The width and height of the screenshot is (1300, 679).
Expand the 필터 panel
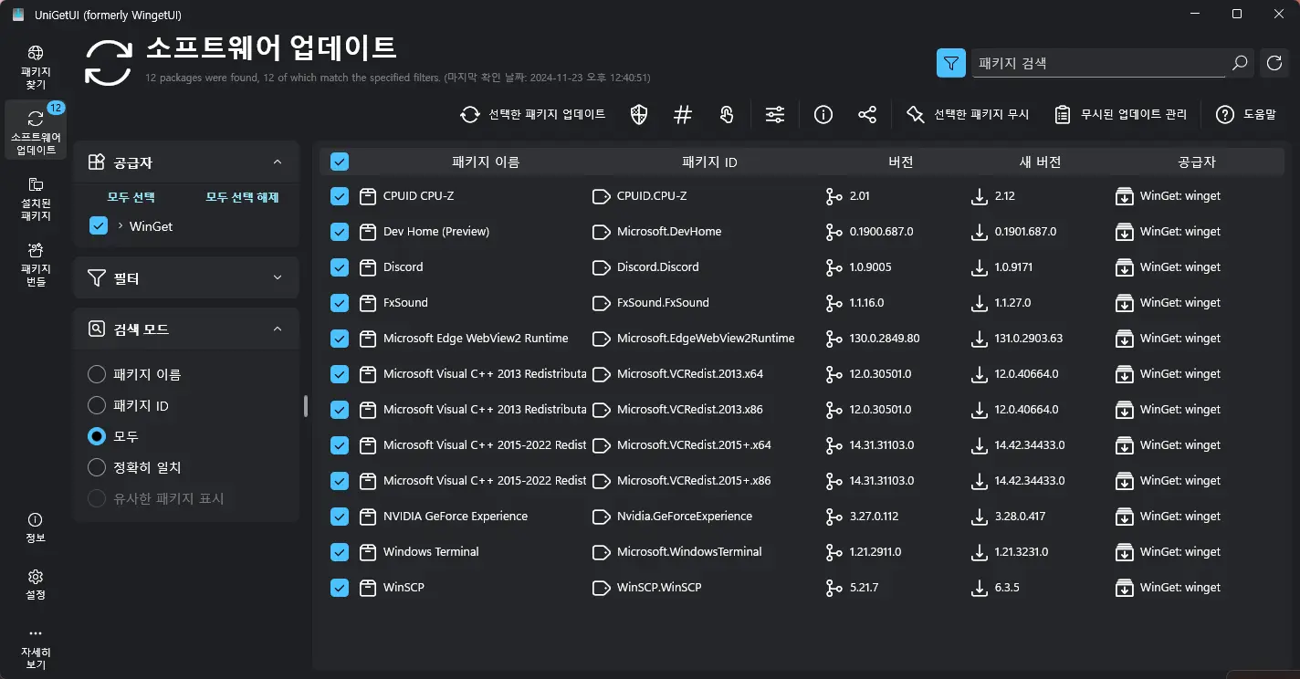click(278, 277)
